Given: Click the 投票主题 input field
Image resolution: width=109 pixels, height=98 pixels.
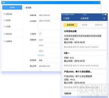Looking at the screenshot, I should [50, 15].
